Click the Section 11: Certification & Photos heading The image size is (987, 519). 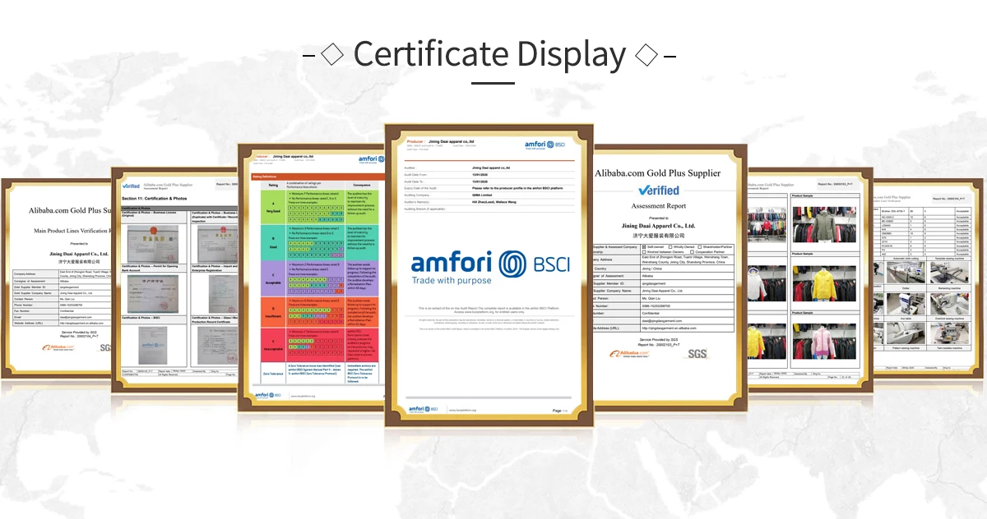click(156, 198)
